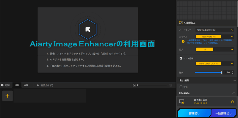
Task: Click the 書き出し export button
Action: (194, 113)
